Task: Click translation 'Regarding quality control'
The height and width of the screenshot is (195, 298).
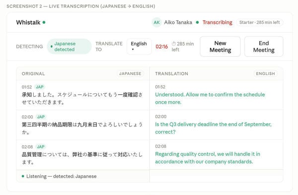Action: [208, 158]
